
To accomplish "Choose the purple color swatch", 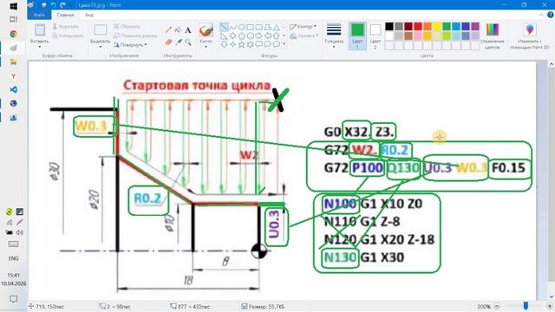I will [475, 26].
